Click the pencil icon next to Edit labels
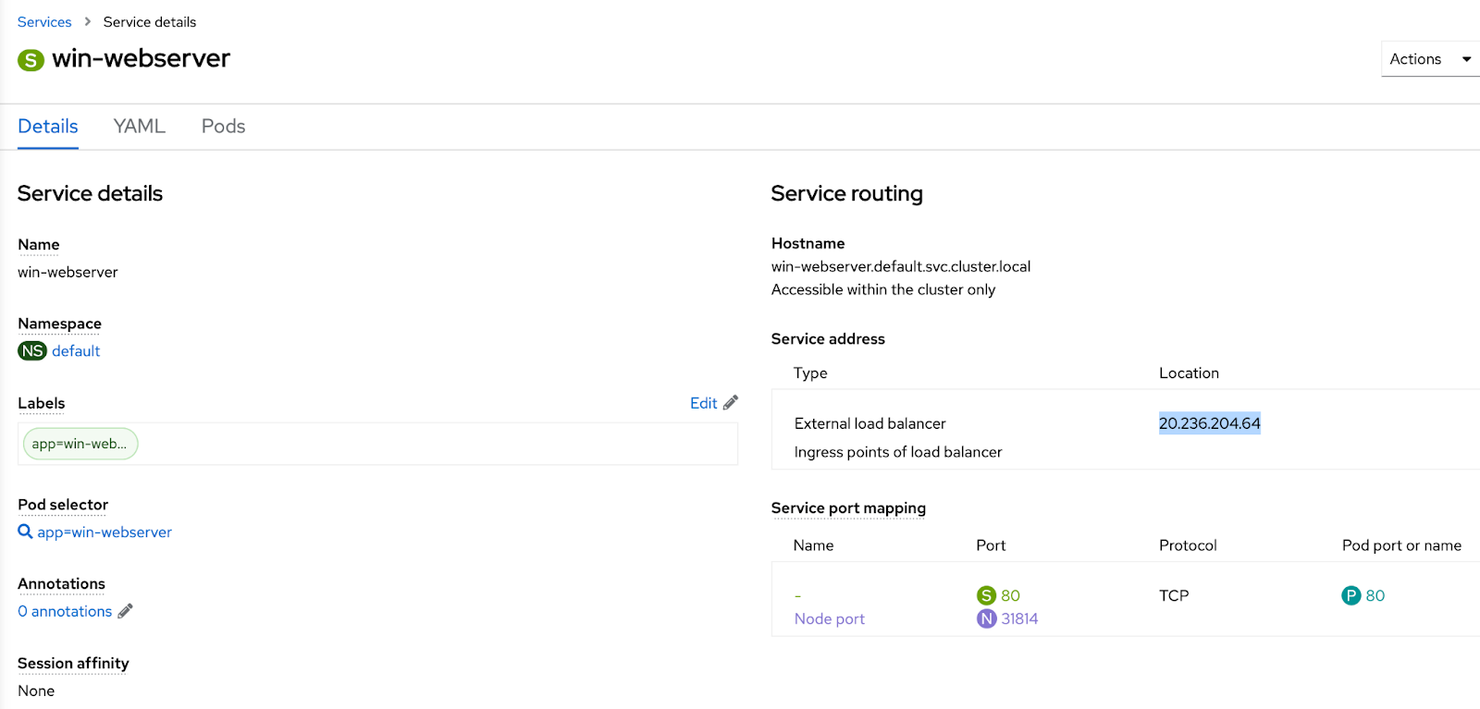Image resolution: width=1480 pixels, height=709 pixels. click(x=730, y=402)
